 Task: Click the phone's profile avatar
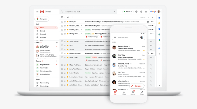coord(142,37)
